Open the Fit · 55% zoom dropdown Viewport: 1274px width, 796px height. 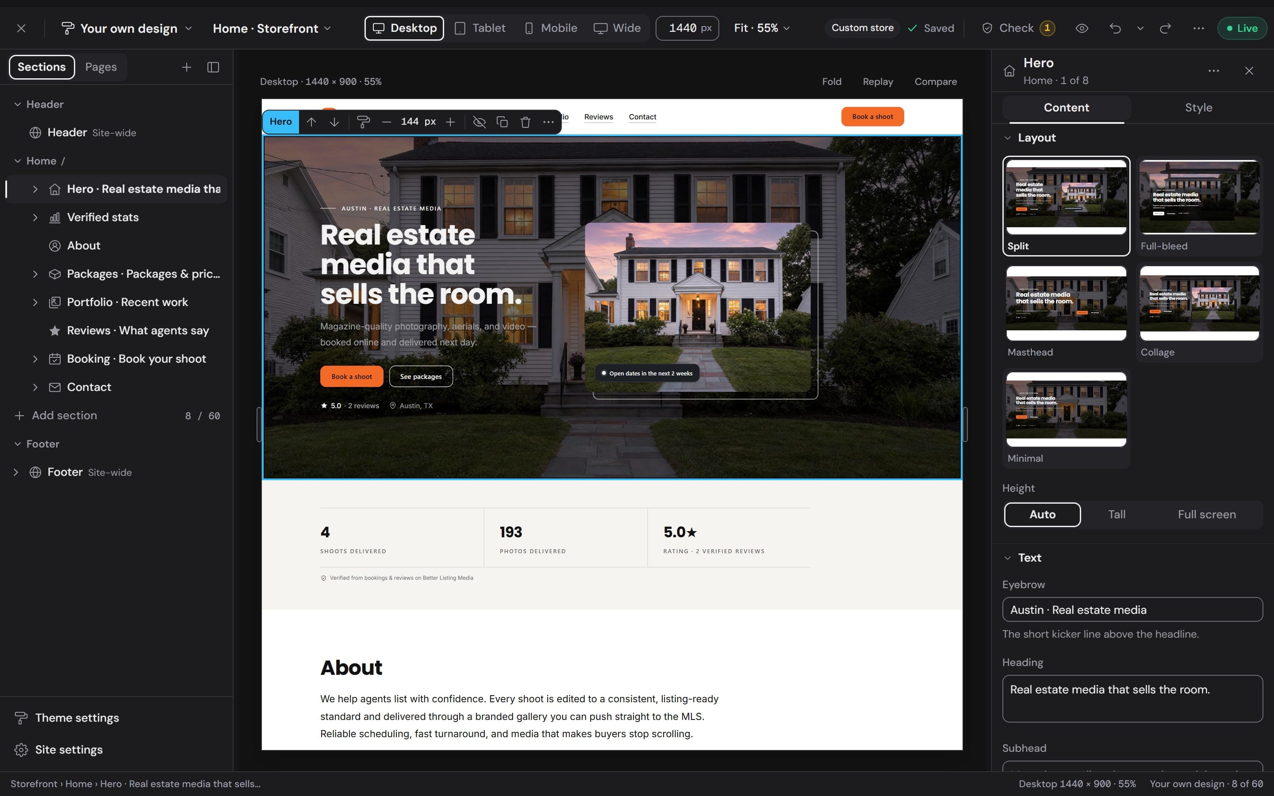point(762,28)
